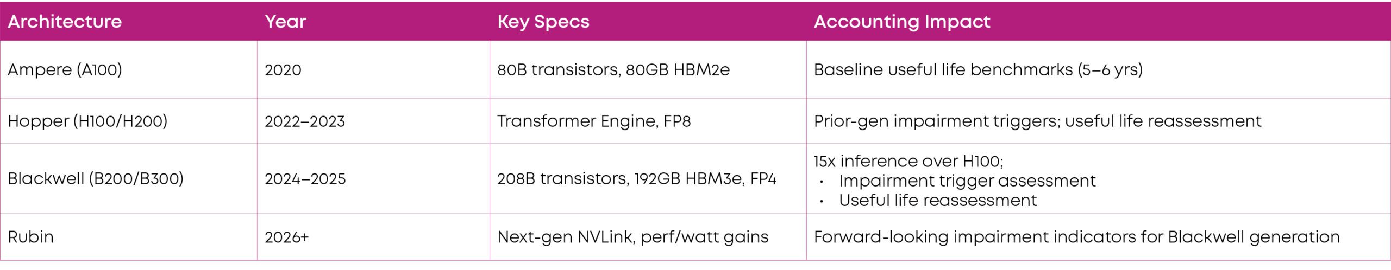This screenshot has width=1391, height=270.
Task: Click the Prior-gen impairment triggers text
Action: pyautogui.click(x=1037, y=121)
